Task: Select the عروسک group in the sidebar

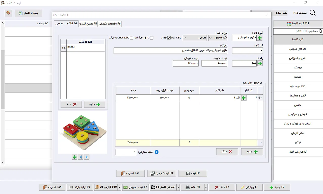Action: 298,68
